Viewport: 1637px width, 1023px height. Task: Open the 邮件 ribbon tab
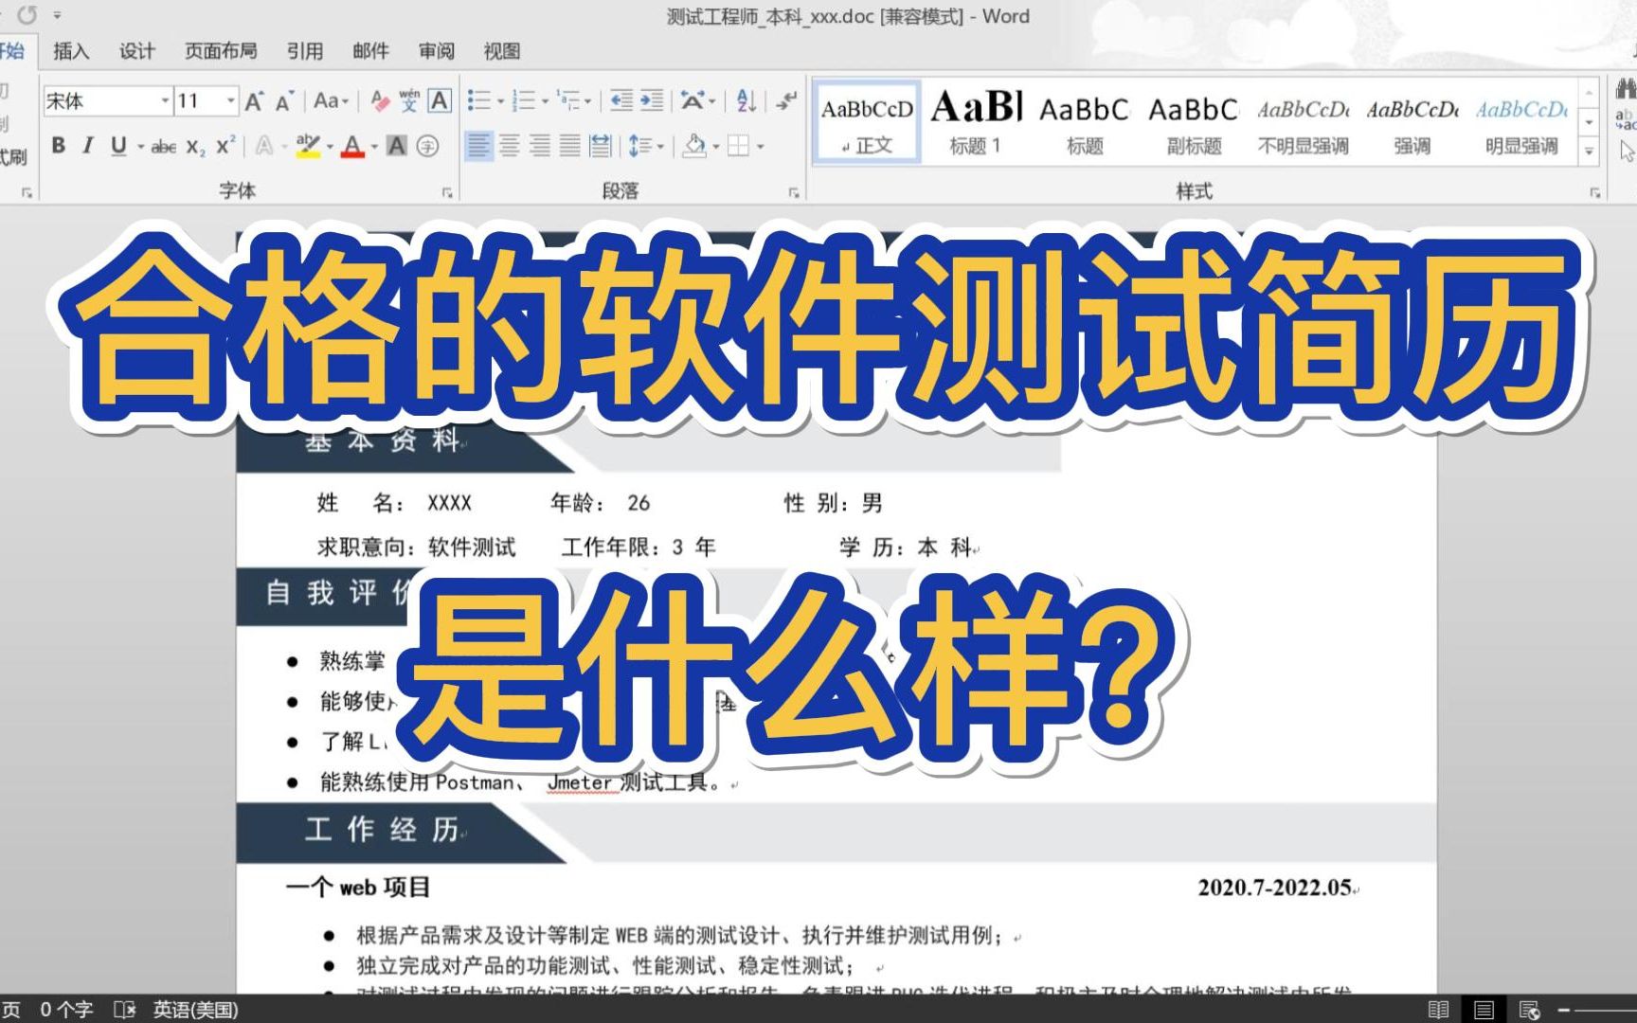coord(370,51)
